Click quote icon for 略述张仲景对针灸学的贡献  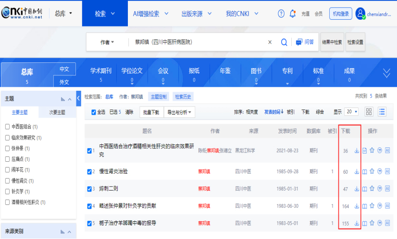(x=379, y=206)
